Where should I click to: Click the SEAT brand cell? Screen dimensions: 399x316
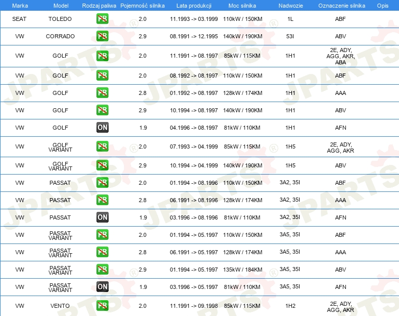pyautogui.click(x=19, y=19)
